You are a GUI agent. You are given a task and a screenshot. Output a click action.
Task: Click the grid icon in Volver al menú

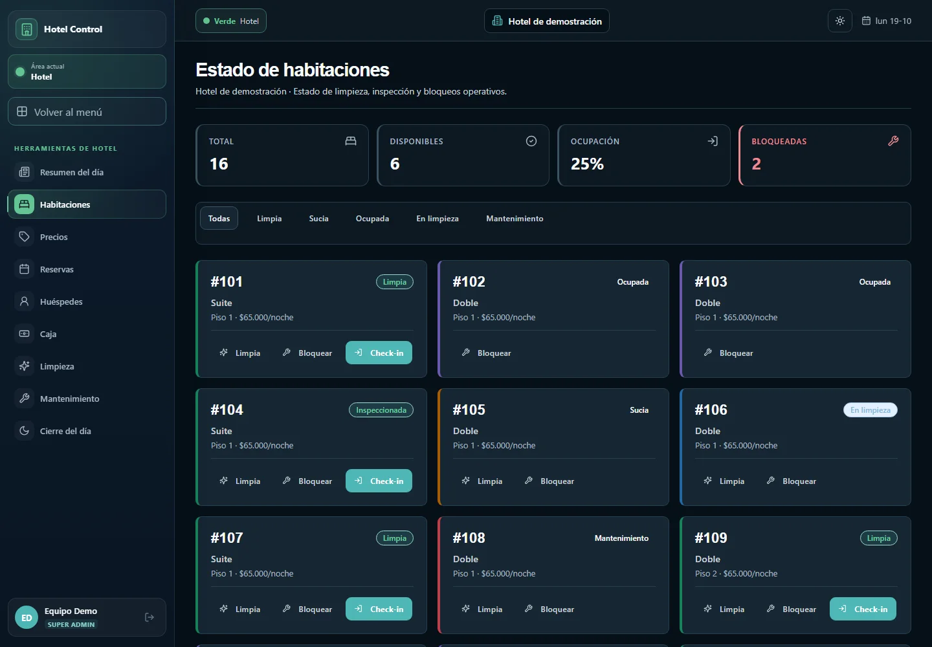pos(22,111)
